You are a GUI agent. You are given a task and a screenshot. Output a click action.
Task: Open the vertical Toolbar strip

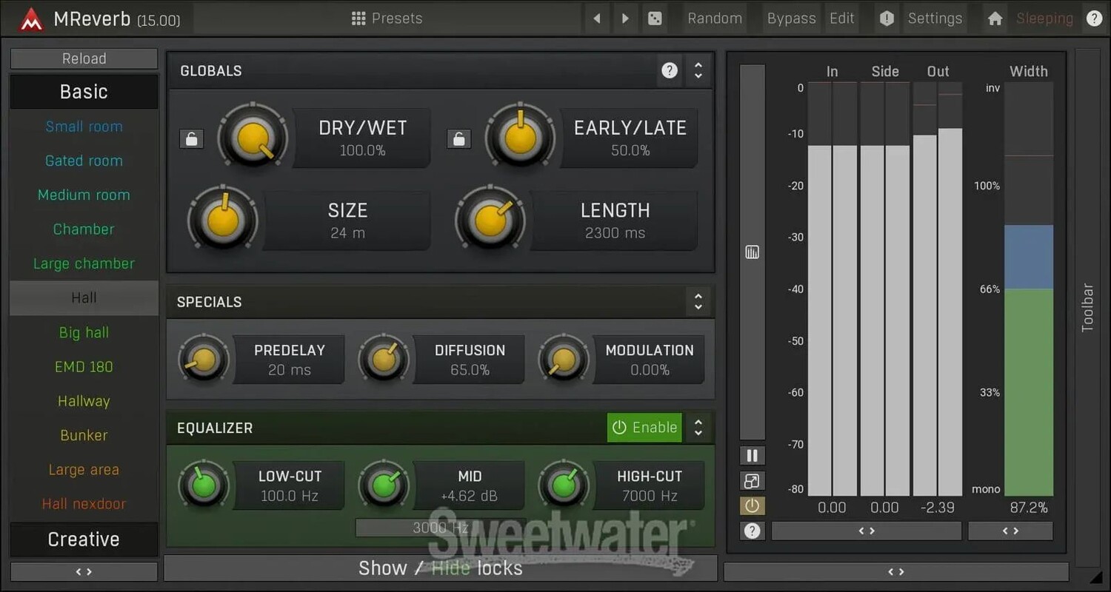[x=1087, y=307]
